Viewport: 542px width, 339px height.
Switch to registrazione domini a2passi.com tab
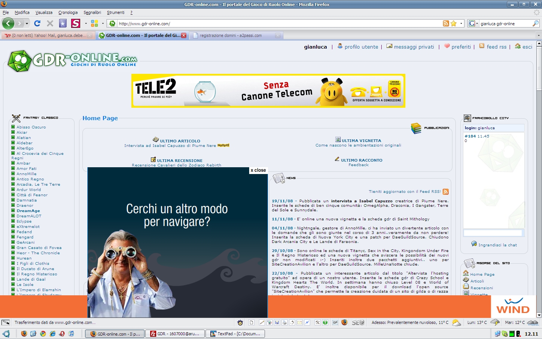point(237,35)
